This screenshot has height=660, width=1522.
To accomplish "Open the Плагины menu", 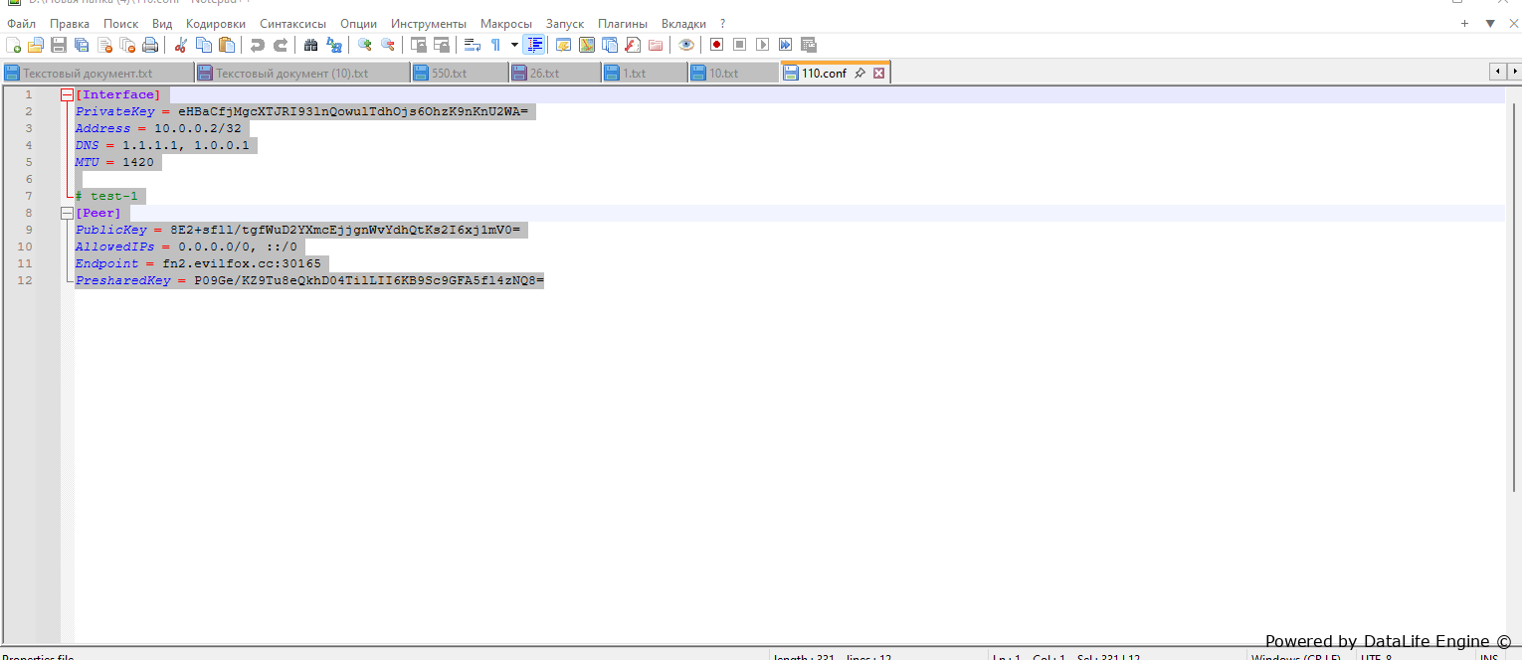I will click(623, 24).
